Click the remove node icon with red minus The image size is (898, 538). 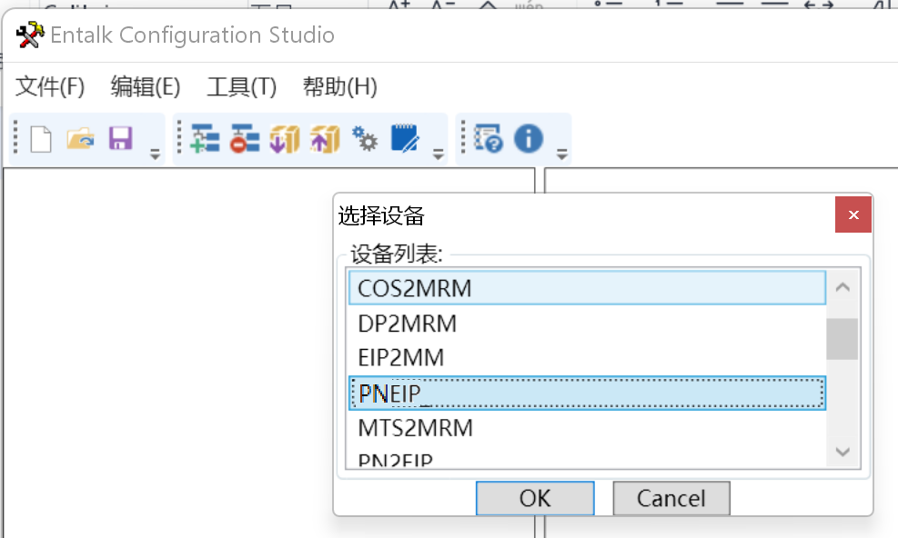click(245, 139)
